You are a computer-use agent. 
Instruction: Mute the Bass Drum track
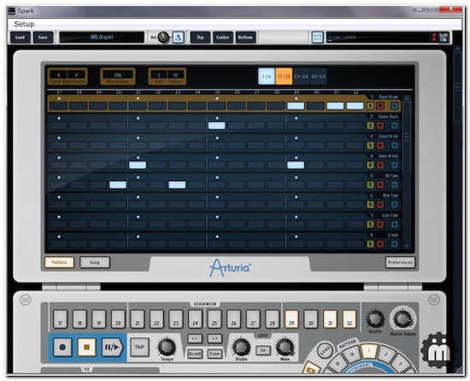380,106
